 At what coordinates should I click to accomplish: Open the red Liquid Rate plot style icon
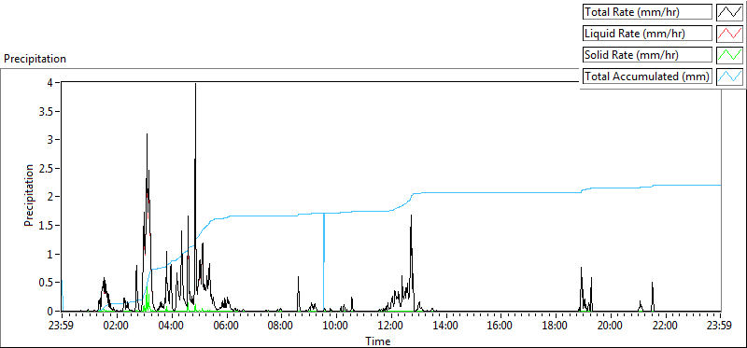click(729, 34)
